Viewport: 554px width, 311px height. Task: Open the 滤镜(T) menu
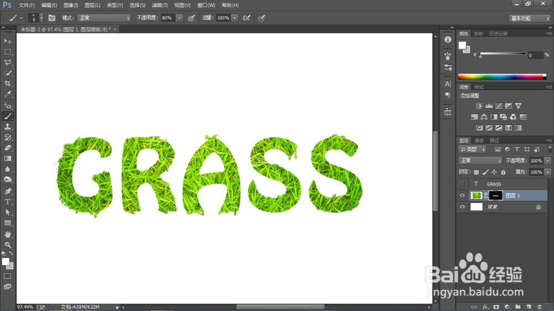coord(160,6)
